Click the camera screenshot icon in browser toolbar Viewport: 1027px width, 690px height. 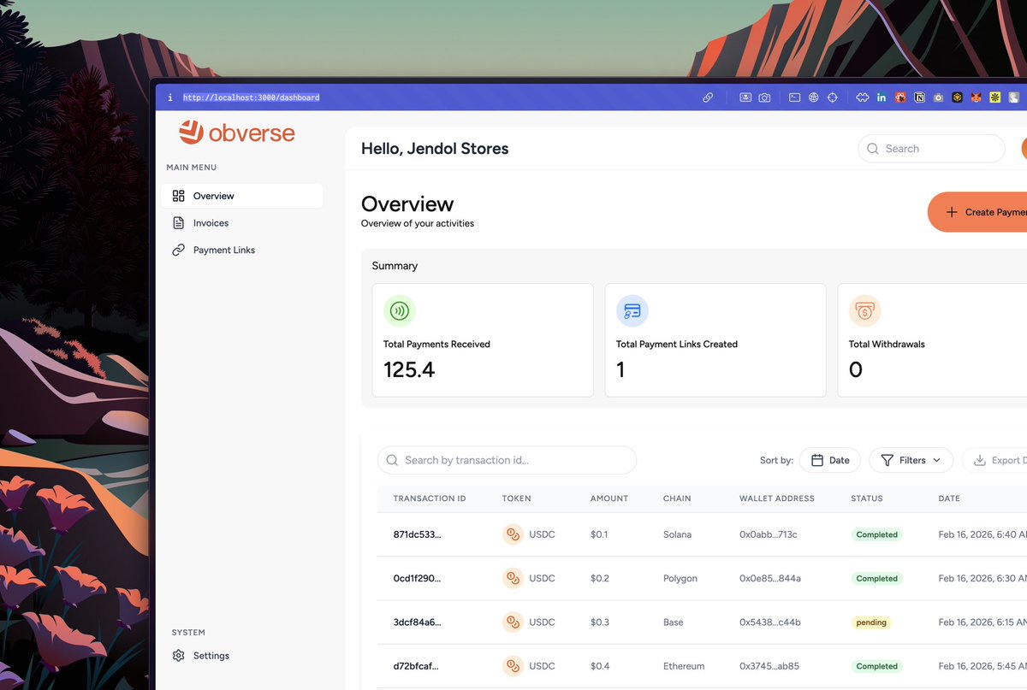[764, 98]
